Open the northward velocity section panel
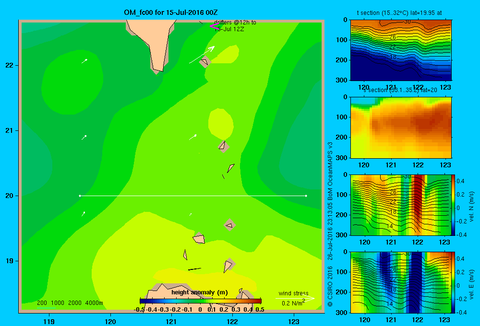Viewport: 480px width, 326px height. click(401, 205)
